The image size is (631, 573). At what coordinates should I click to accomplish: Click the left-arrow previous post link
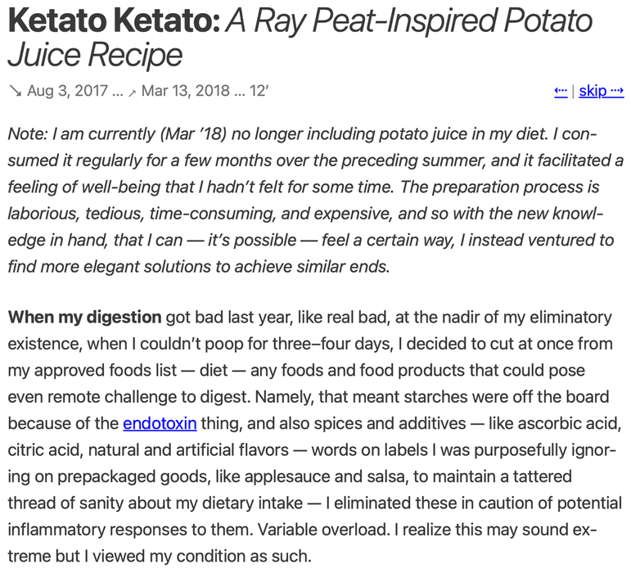click(561, 91)
